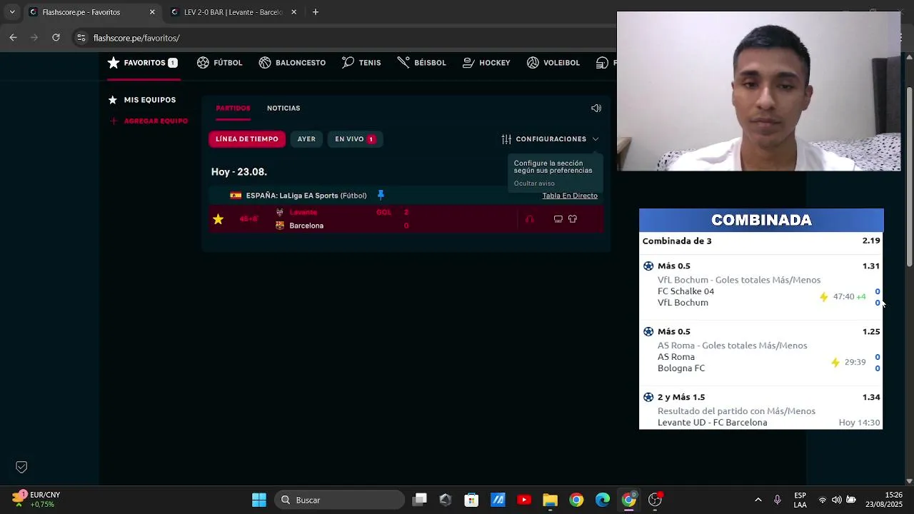Expand the Configuraciones dropdown
This screenshot has width=914, height=514.
tap(550, 139)
